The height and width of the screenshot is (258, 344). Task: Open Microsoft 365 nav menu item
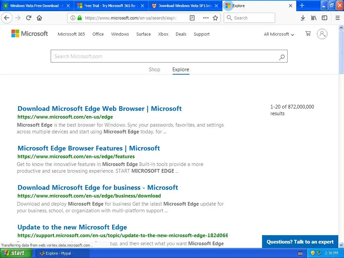tap(71, 34)
